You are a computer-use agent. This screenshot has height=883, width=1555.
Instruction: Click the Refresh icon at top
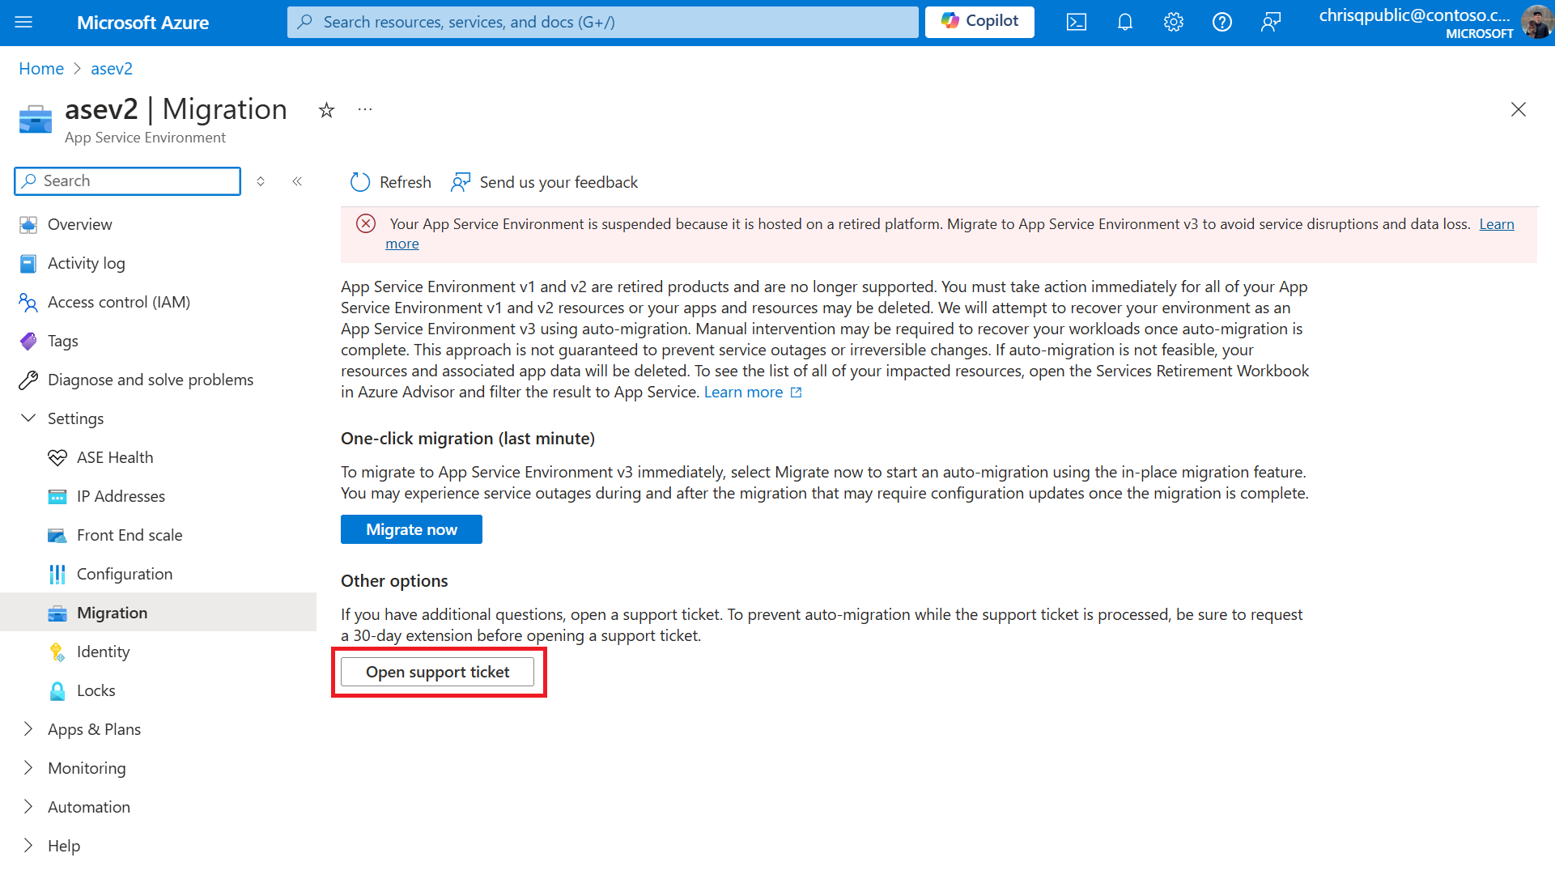coord(360,181)
